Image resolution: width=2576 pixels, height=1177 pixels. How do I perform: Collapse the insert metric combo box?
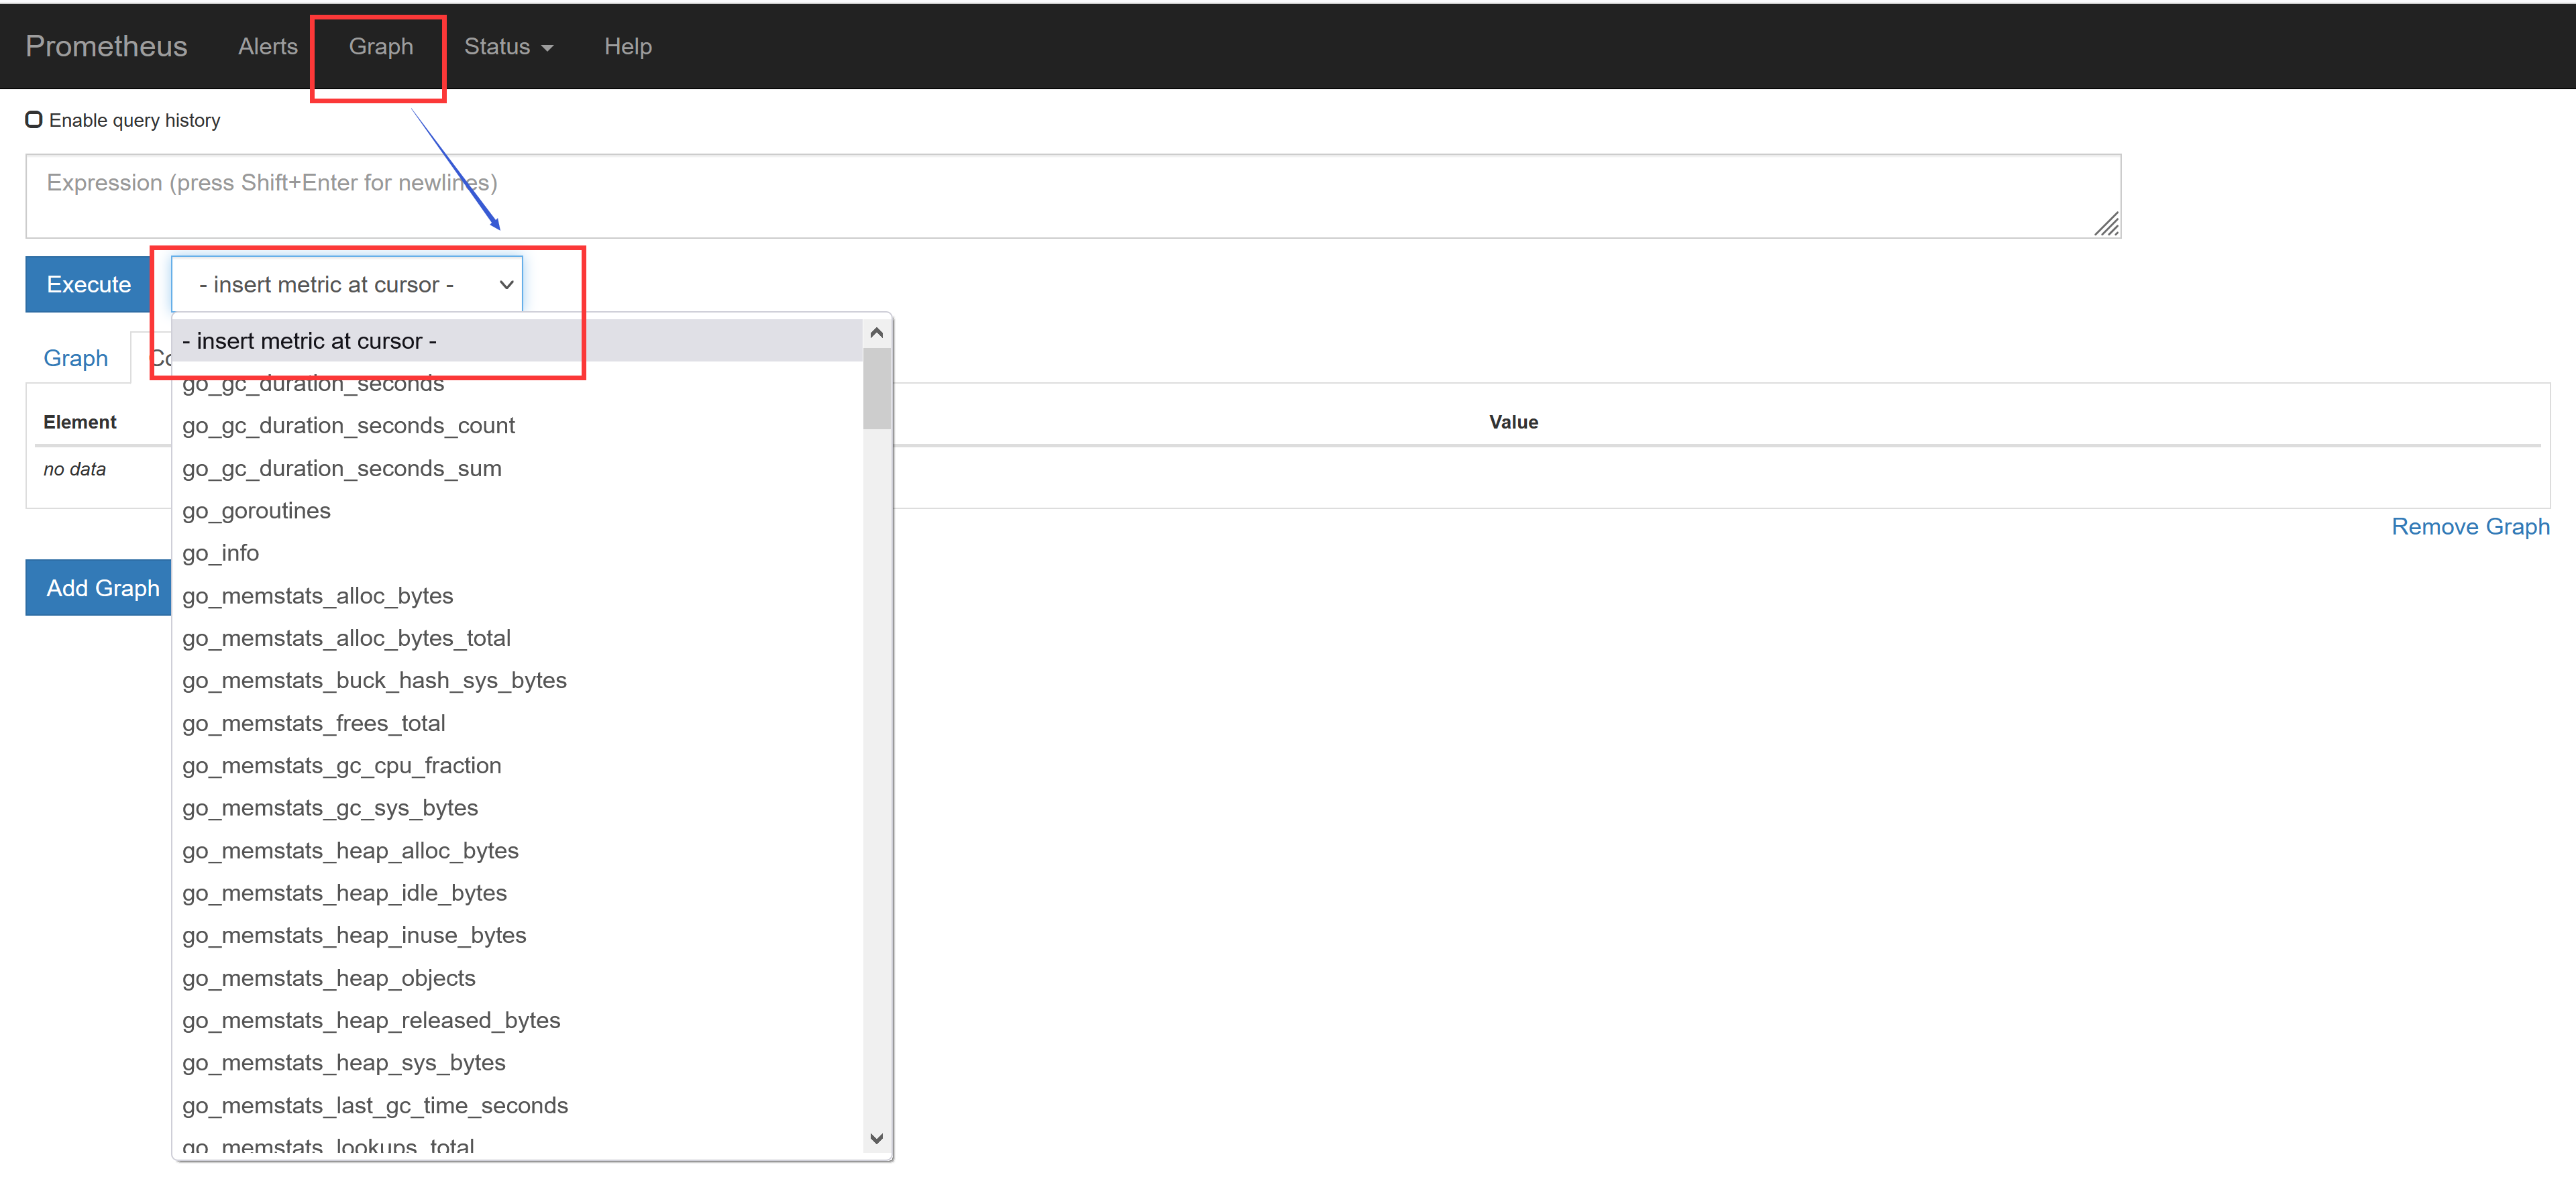346,285
